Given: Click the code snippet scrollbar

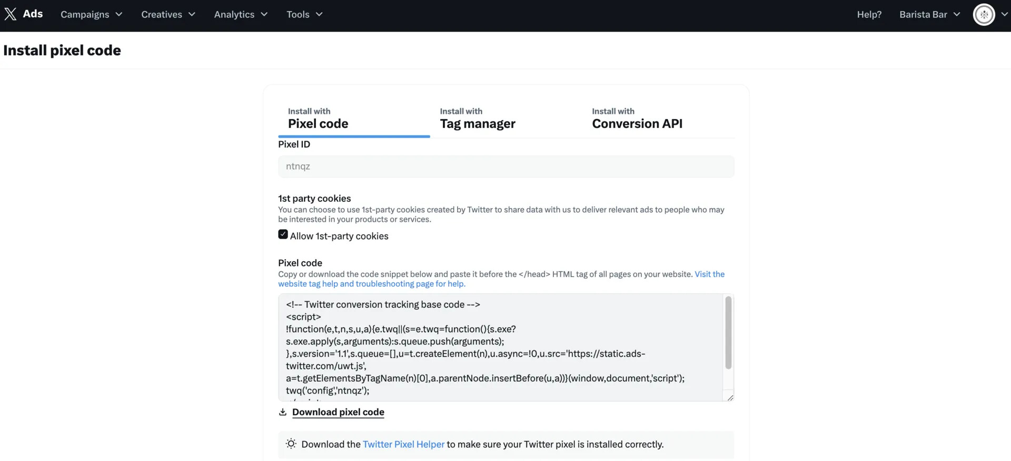Looking at the screenshot, I should point(728,332).
